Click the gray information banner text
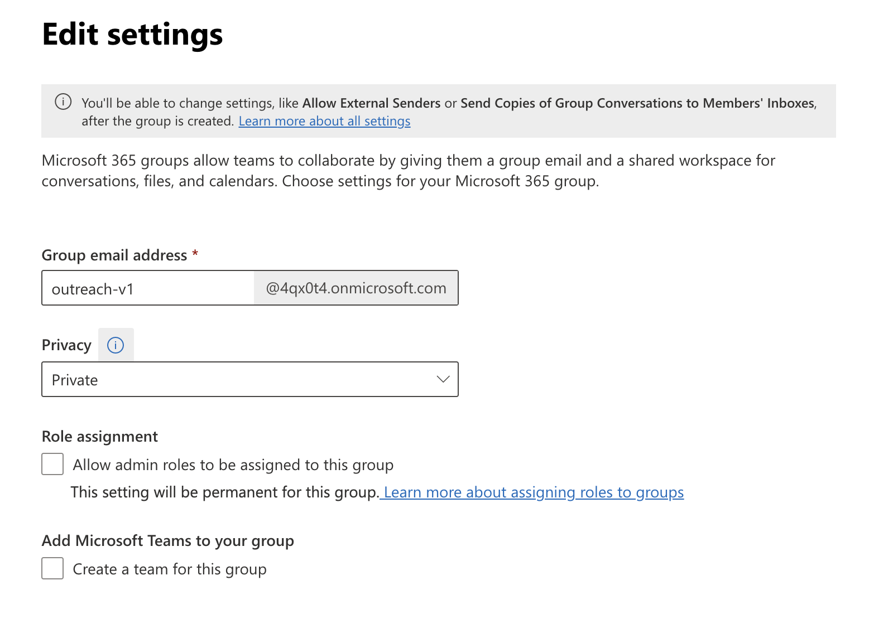This screenshot has height=619, width=893. (x=391, y=111)
